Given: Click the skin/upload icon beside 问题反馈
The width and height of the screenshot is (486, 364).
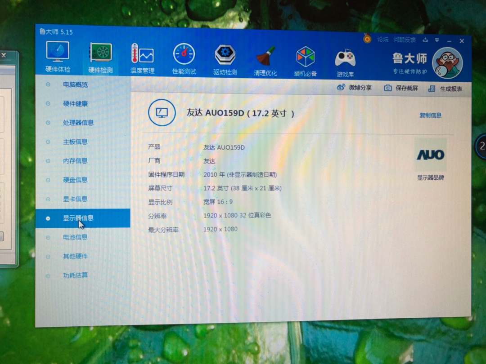Looking at the screenshot, I should 425,40.
